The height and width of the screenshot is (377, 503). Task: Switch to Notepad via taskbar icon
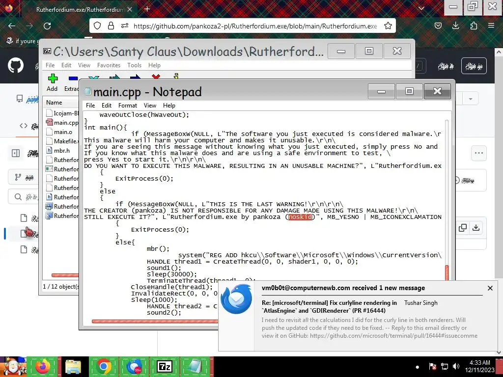195,366
